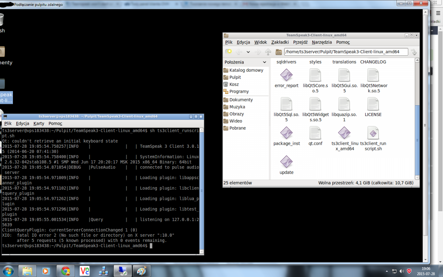443x277 pixels.
Task: Click the home folder icon beside the path field
Action: tap(279, 52)
